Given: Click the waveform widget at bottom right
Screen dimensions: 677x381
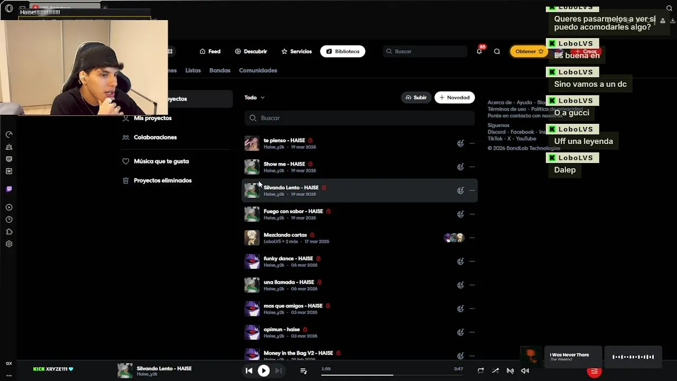Looking at the screenshot, I should pyautogui.click(x=633, y=357).
